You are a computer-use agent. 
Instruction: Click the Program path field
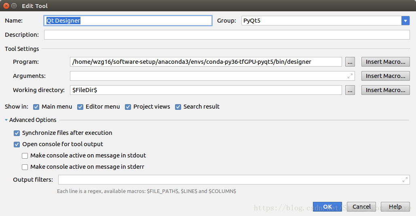click(x=206, y=62)
